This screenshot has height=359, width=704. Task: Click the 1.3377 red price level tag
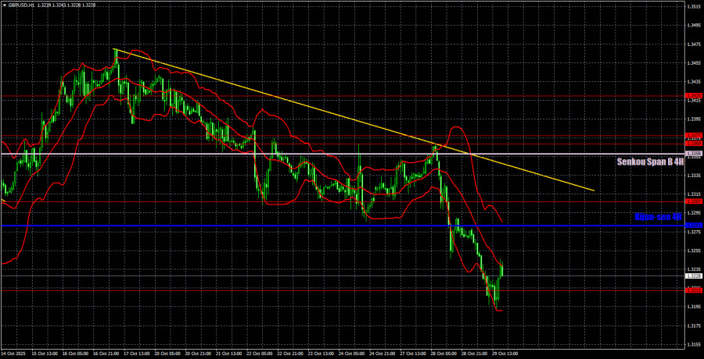tap(693, 135)
